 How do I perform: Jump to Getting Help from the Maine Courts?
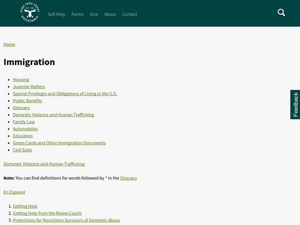[47, 213]
